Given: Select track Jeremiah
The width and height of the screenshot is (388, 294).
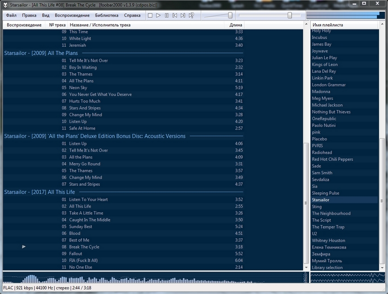Looking at the screenshot, I should tap(124, 45).
